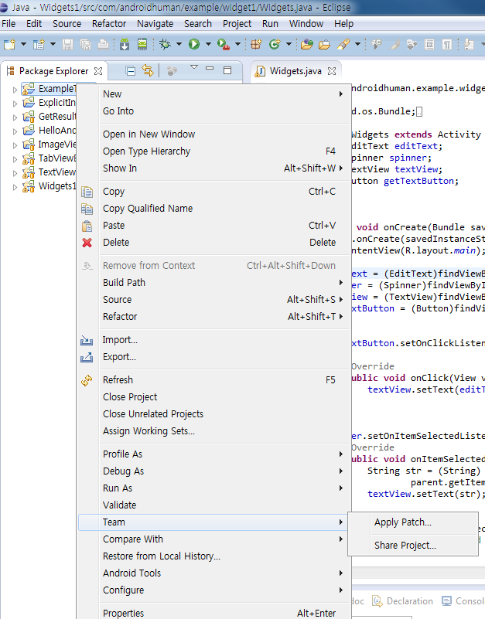The image size is (485, 619).
Task: Click the Run External Tools icon
Action: point(224,44)
